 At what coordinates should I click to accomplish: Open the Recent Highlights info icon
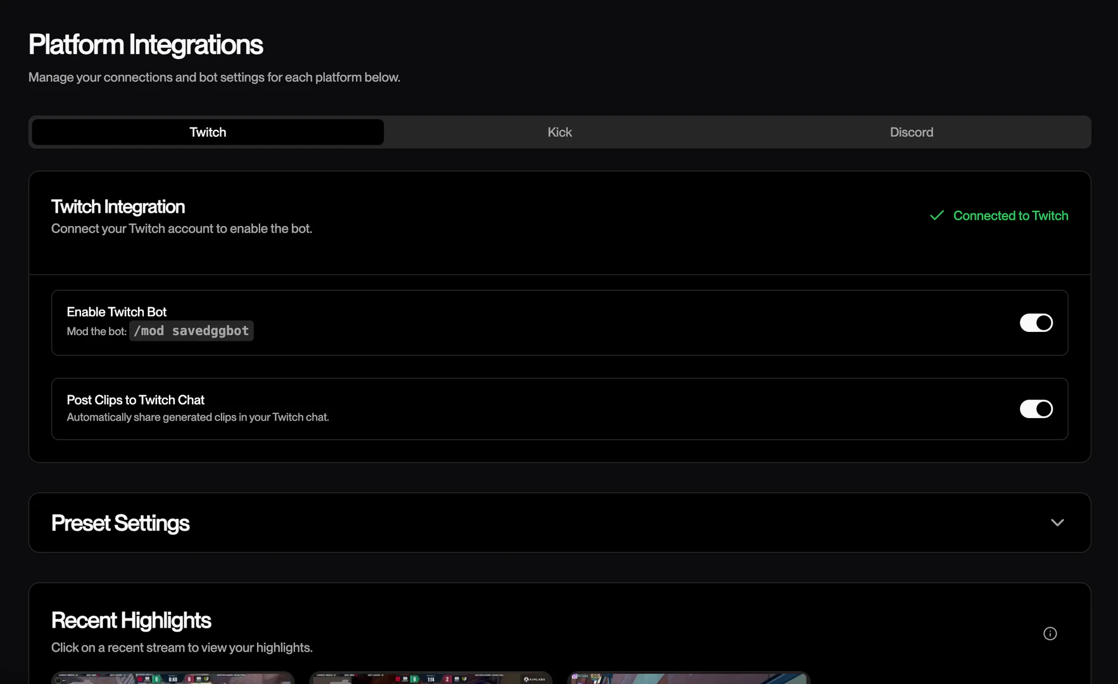(1050, 633)
